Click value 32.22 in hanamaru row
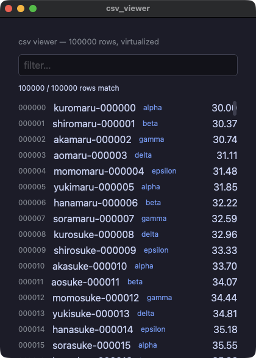256x358 pixels. (225, 203)
